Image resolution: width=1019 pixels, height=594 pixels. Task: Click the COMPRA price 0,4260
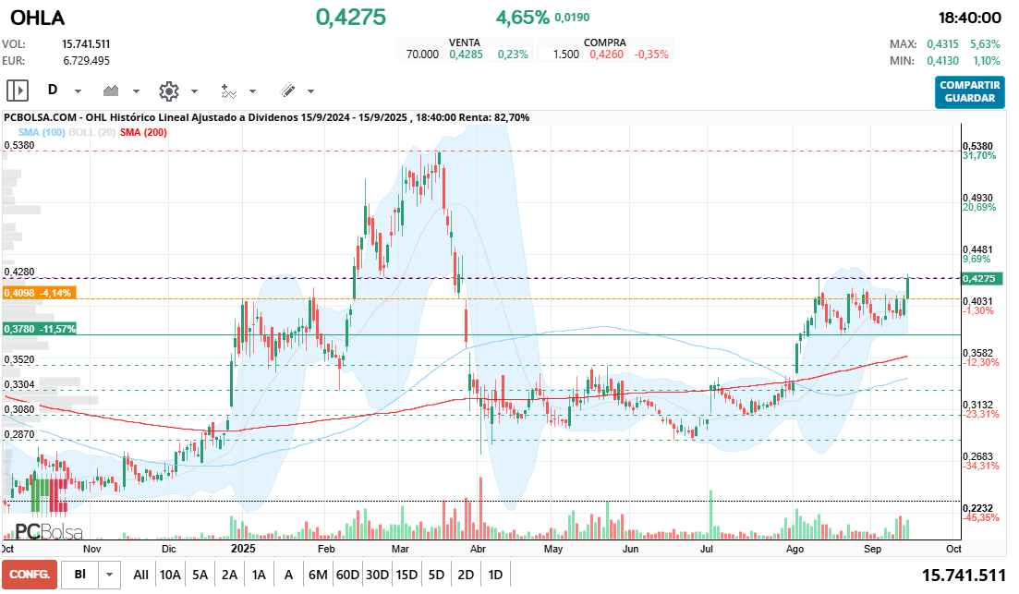click(606, 55)
